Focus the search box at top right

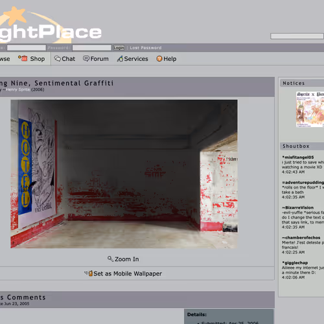pyautogui.click(x=297, y=36)
